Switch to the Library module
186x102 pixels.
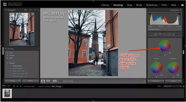coord(105,5)
